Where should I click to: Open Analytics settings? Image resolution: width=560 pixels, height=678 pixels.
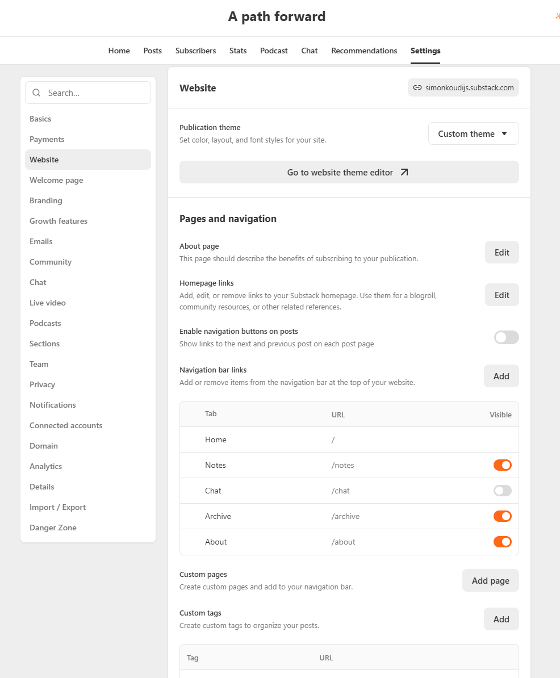coord(88,466)
